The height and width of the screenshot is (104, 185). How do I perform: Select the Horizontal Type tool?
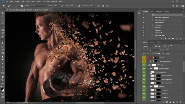coord(3,67)
